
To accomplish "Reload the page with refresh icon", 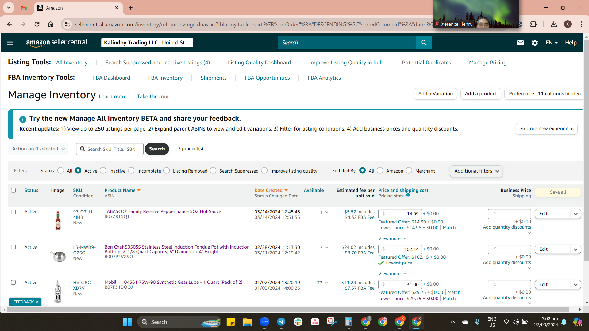I will coord(37,24).
